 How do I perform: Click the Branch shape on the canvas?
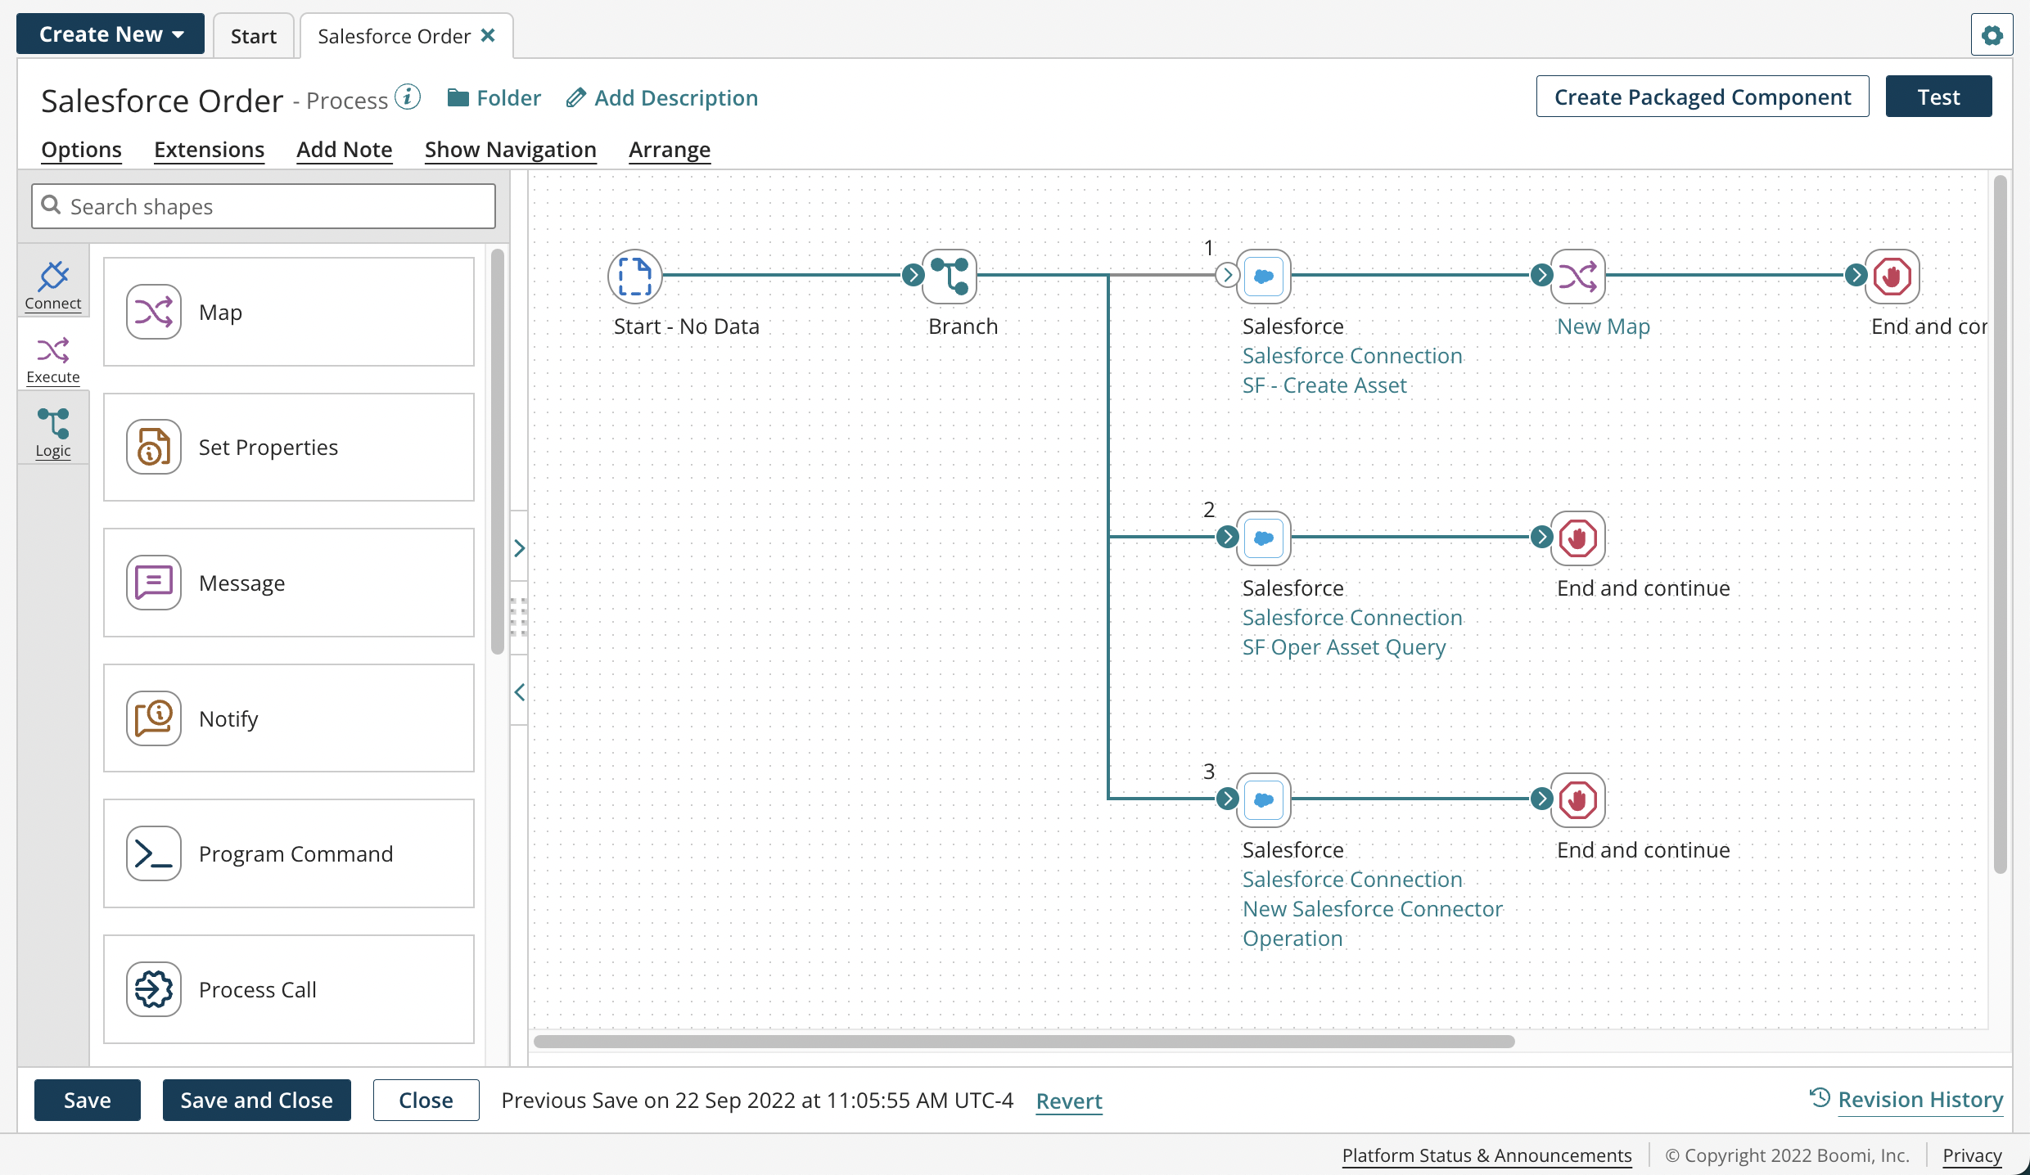point(951,277)
